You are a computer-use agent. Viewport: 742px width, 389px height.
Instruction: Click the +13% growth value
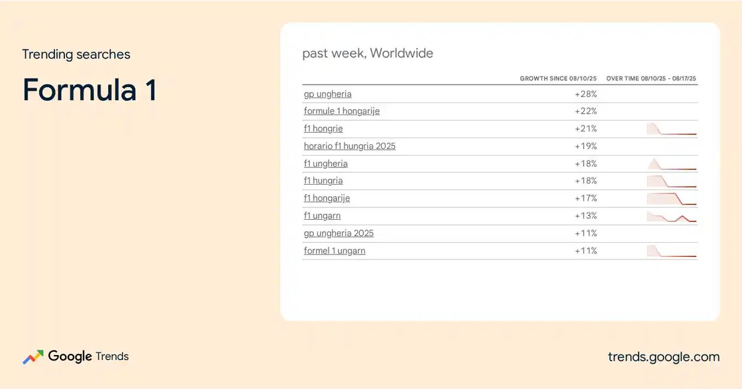click(586, 215)
